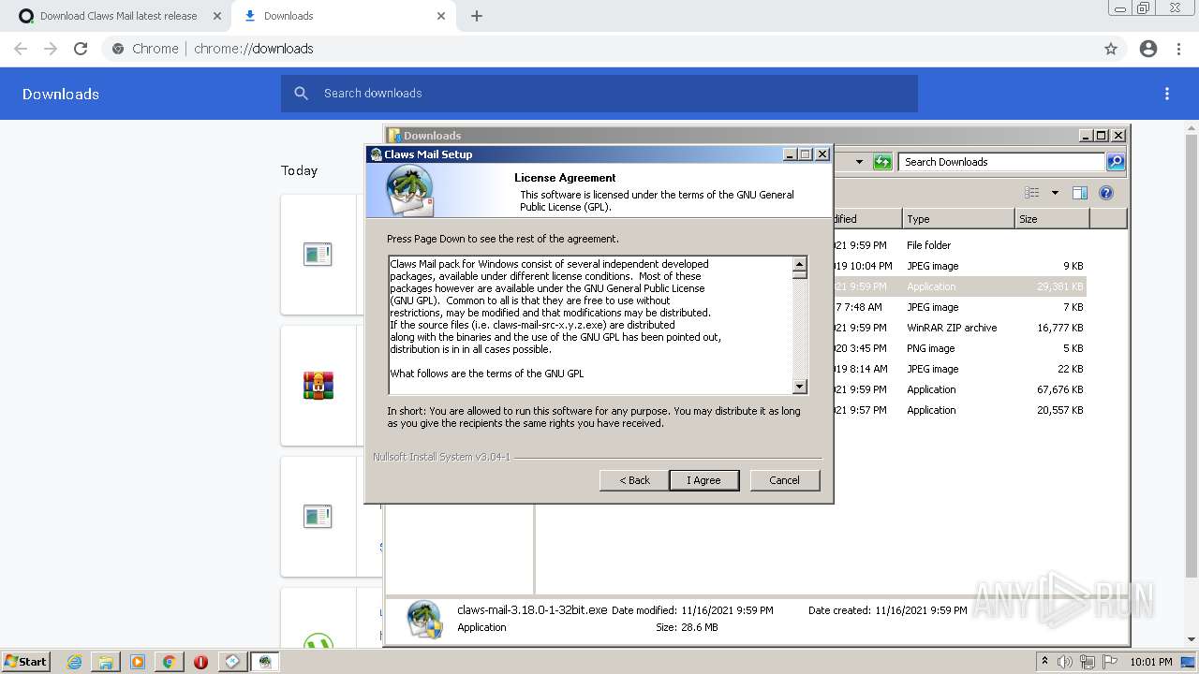Click the taskbar installer icon beside Opera
Viewport: 1199px width, 674px height.
(x=232, y=662)
